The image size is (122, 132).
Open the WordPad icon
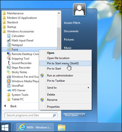pyautogui.click(x=9, y=86)
